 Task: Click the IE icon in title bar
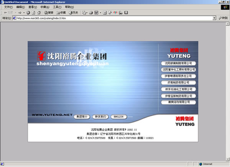(2, 2)
